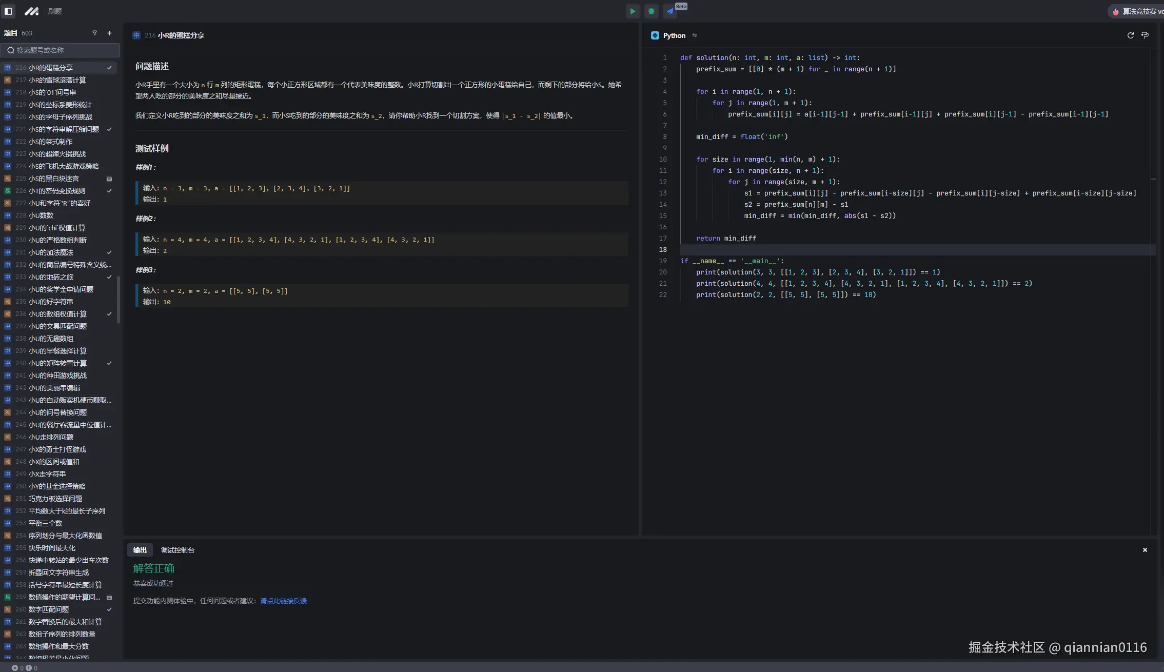This screenshot has height=672, width=1164.
Task: Run code with green play button
Action: tap(633, 11)
